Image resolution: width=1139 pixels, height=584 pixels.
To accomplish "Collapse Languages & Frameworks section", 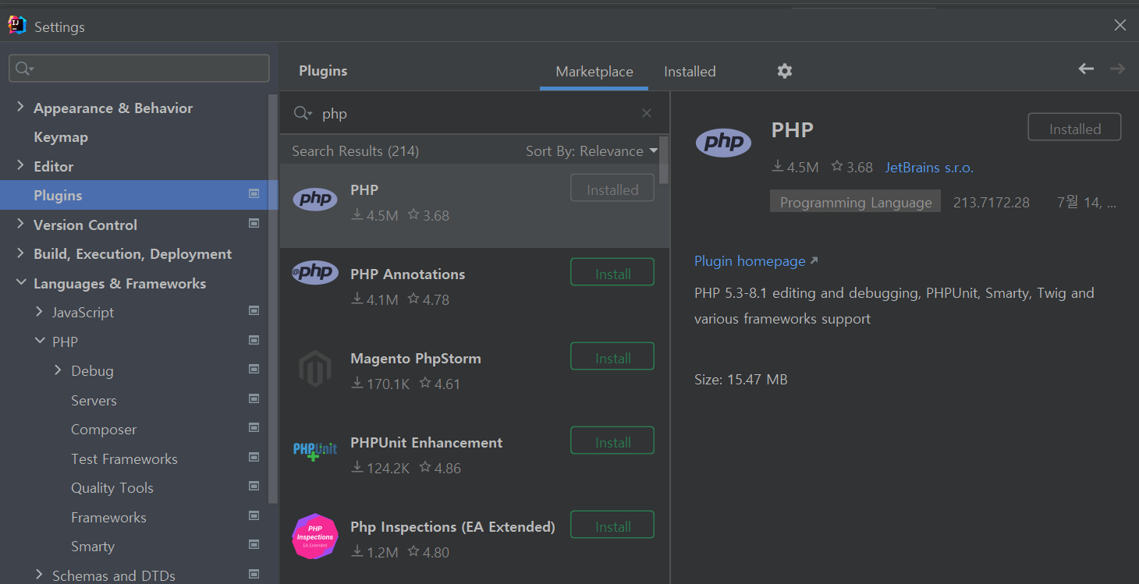I will [20, 282].
